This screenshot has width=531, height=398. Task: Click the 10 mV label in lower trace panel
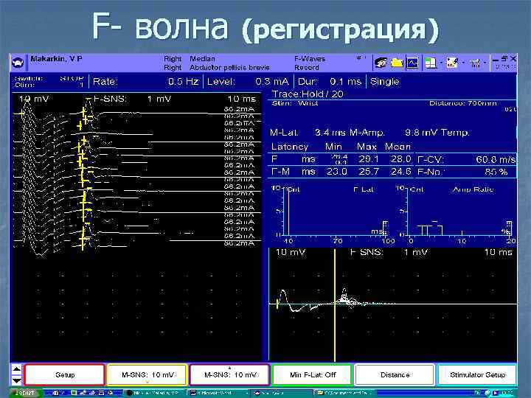(291, 253)
